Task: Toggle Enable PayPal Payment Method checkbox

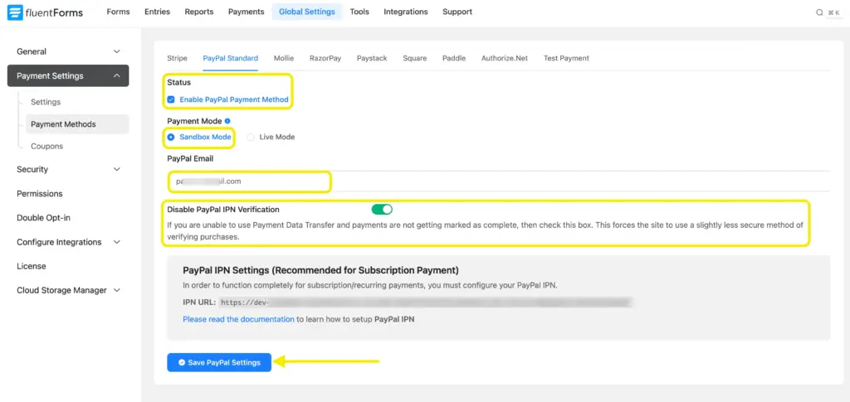Action: coord(171,99)
